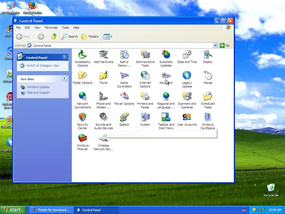Click inside the Address field
The height and width of the screenshot is (214, 285).
pyautogui.click(x=122, y=45)
